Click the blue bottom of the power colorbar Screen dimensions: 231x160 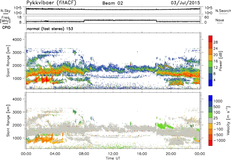[210, 83]
